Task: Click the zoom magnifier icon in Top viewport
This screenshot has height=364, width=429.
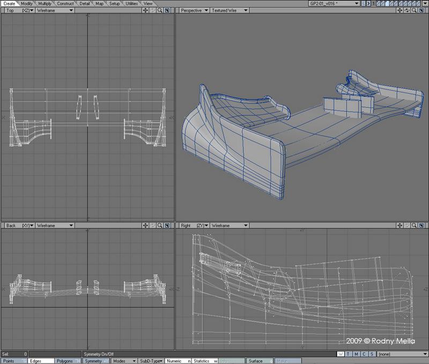Action: pyautogui.click(x=160, y=10)
